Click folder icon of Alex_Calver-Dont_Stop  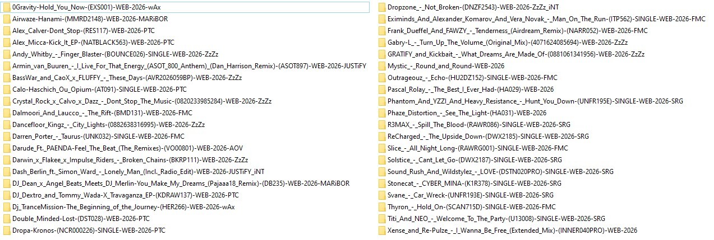(x=6, y=31)
